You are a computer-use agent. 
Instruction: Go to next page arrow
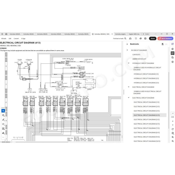[x=172, y=125]
